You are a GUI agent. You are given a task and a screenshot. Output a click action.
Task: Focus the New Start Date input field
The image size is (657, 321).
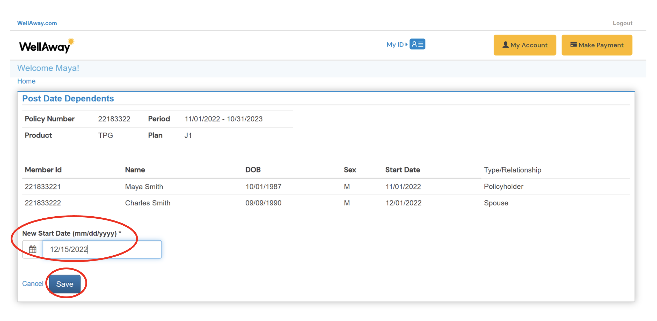pyautogui.click(x=102, y=249)
